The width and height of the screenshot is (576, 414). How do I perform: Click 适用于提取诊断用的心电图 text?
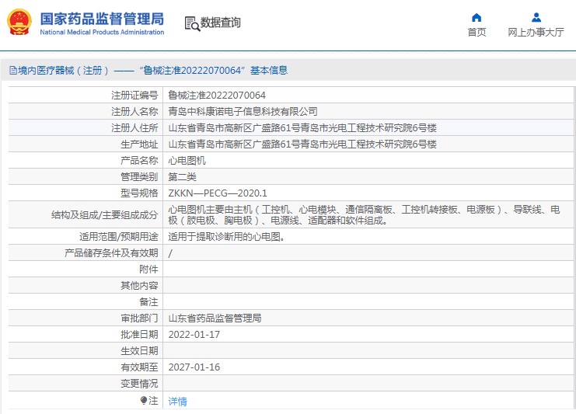click(x=227, y=237)
